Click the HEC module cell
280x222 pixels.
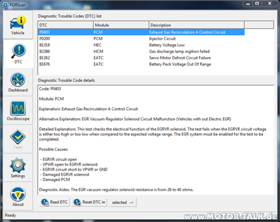(x=97, y=45)
